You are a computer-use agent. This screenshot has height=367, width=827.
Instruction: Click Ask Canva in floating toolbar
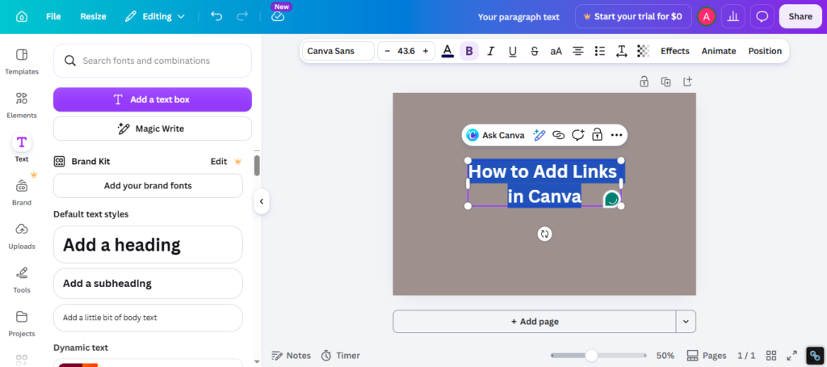point(495,135)
